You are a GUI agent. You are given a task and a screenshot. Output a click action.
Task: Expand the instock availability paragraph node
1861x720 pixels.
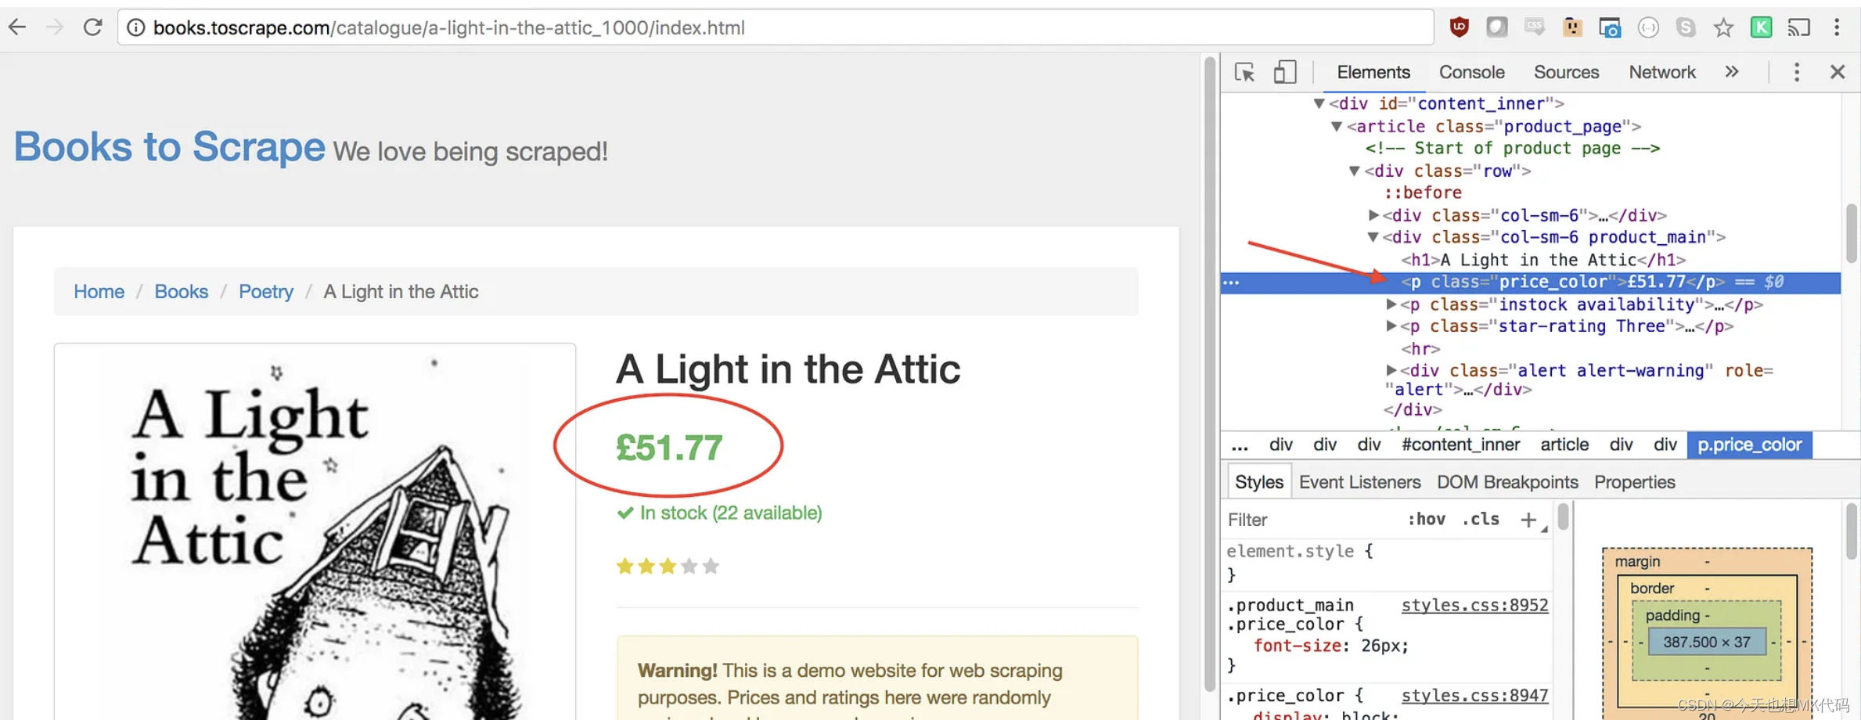coord(1391,304)
